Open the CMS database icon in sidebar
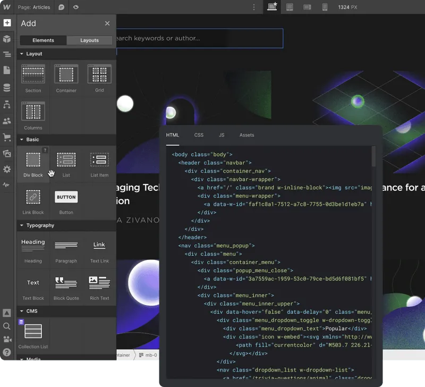This screenshot has height=387, width=425. pos(7,88)
